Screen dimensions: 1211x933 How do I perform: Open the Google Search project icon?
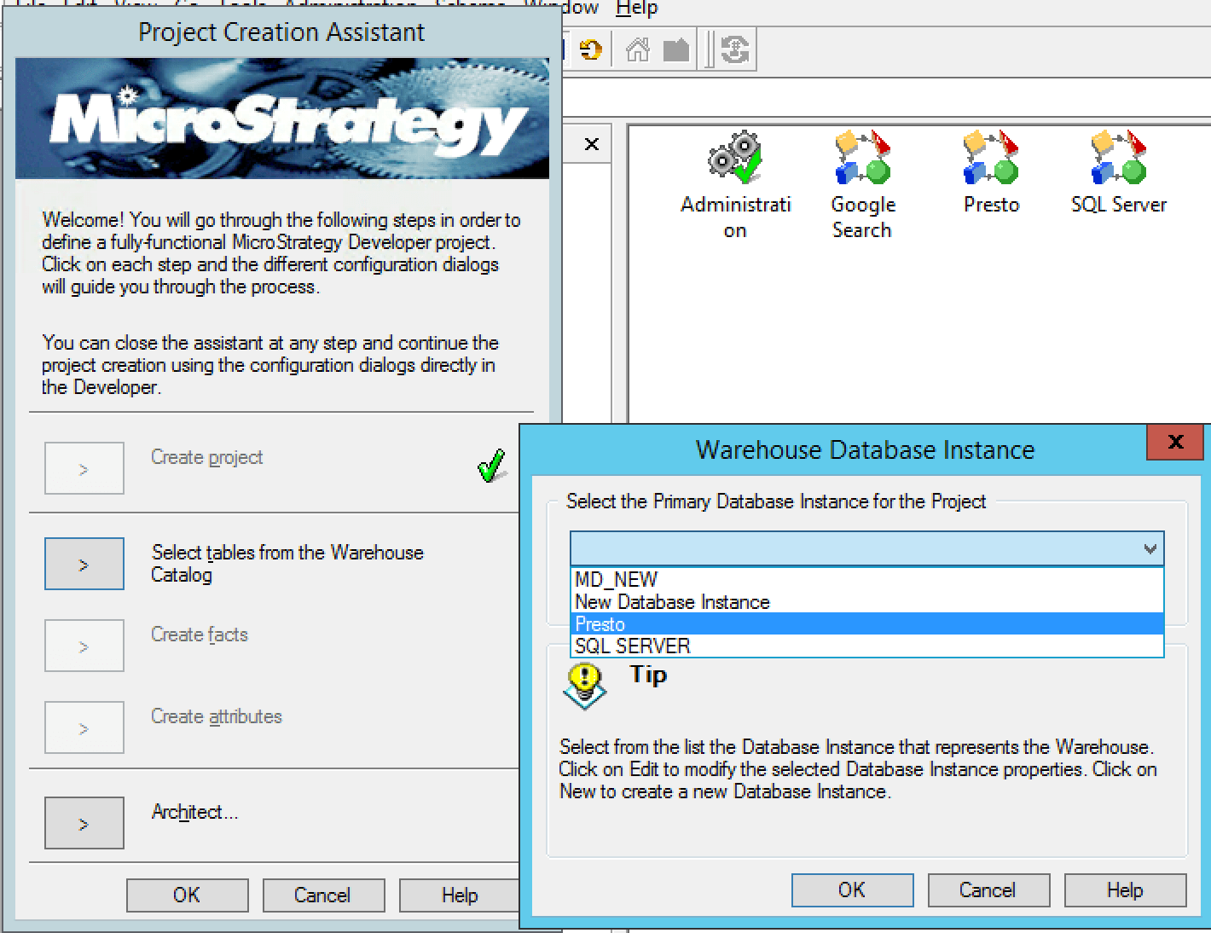point(862,159)
